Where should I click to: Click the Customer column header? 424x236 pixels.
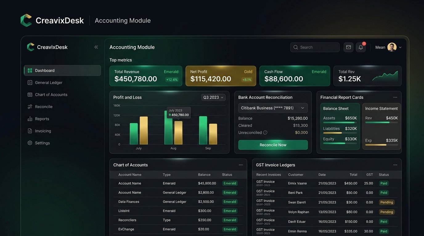tap(296, 175)
